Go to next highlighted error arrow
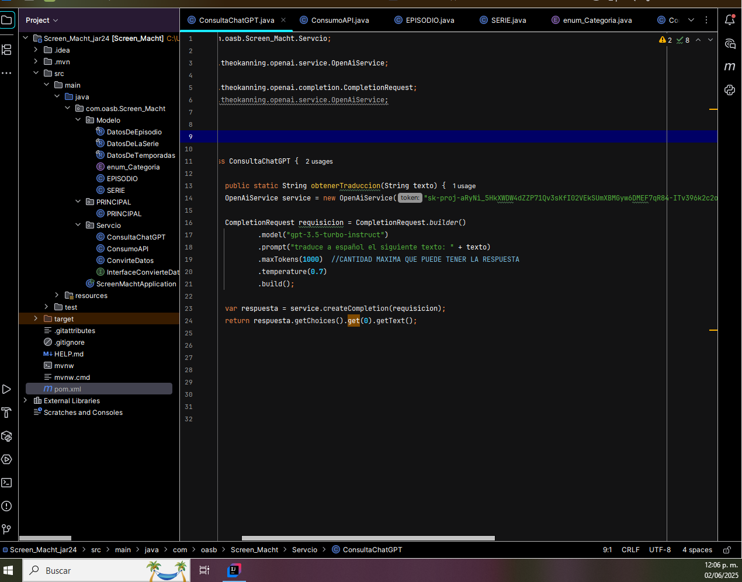The image size is (742, 582). click(710, 40)
